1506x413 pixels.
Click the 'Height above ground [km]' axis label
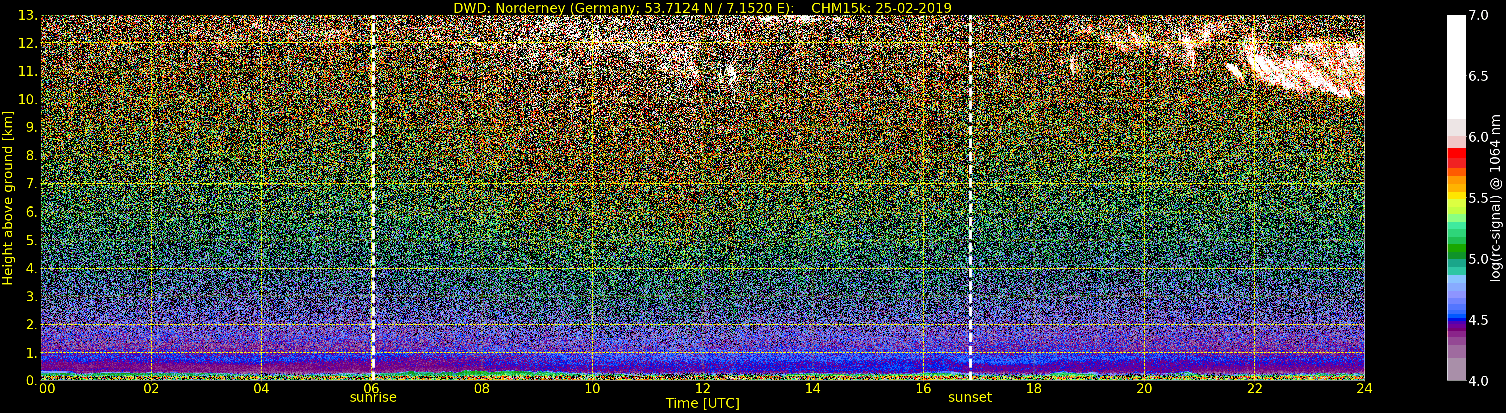click(x=8, y=197)
